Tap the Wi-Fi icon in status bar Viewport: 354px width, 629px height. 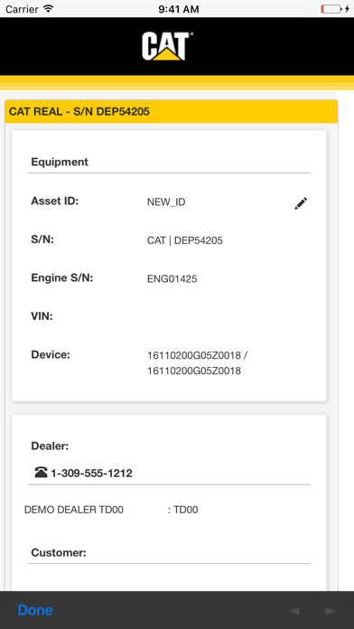tap(48, 8)
